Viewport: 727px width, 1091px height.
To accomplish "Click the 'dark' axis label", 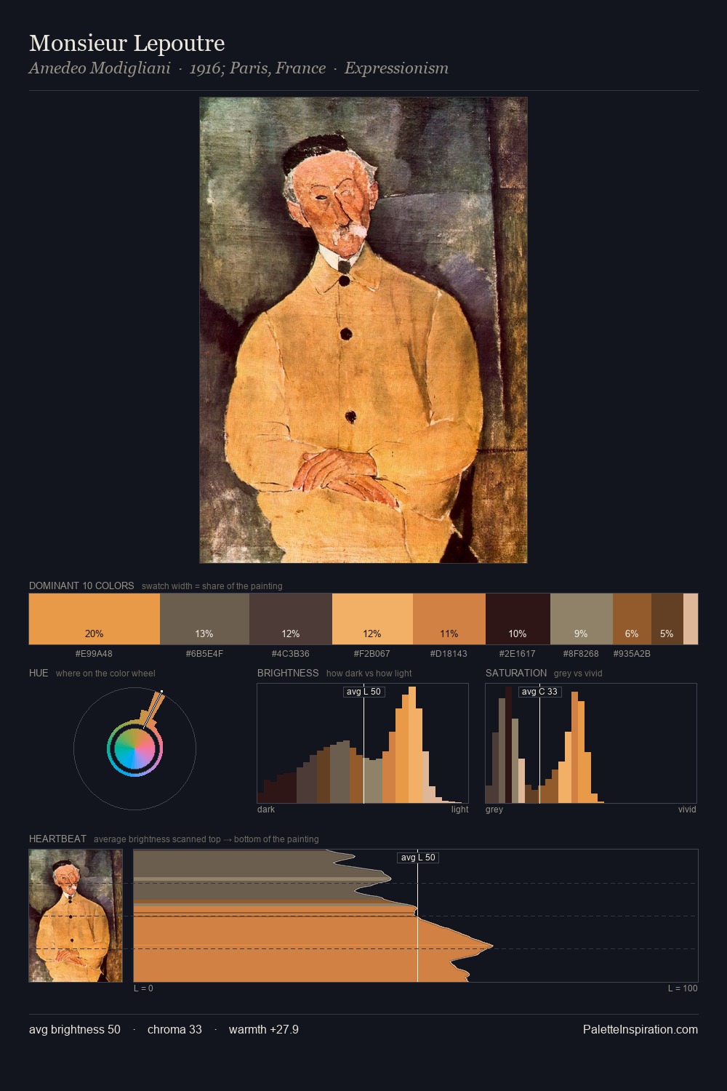I will (266, 809).
